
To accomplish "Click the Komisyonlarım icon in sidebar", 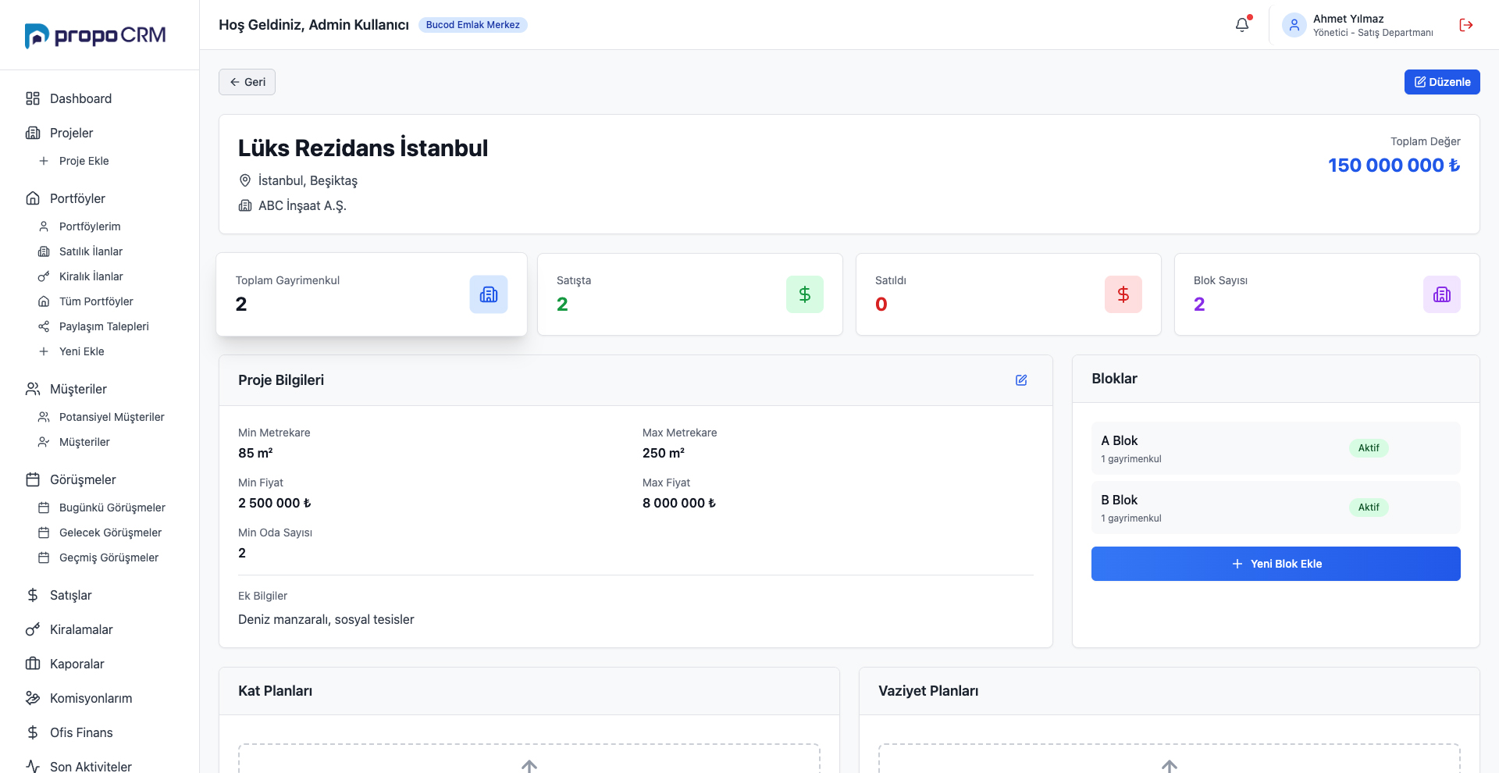I will coord(33,698).
